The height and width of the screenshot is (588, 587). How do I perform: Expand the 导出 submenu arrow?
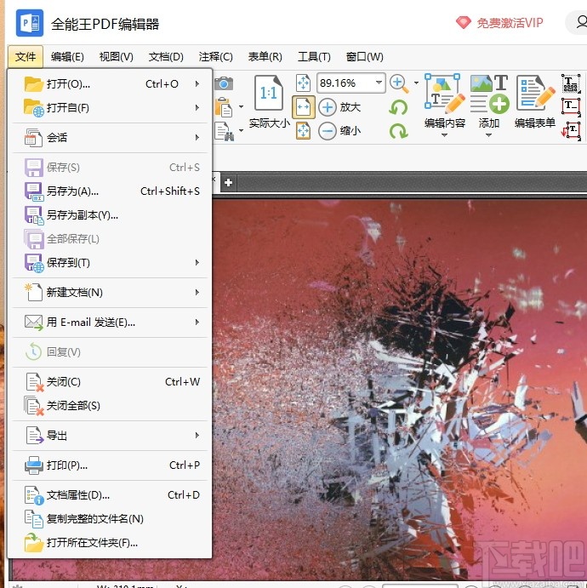[x=197, y=436]
